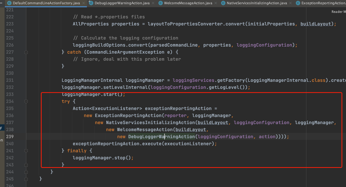Close the NativeServicesInitializingAction.java tab
The height and width of the screenshot is (187, 346).
[x=291, y=3]
